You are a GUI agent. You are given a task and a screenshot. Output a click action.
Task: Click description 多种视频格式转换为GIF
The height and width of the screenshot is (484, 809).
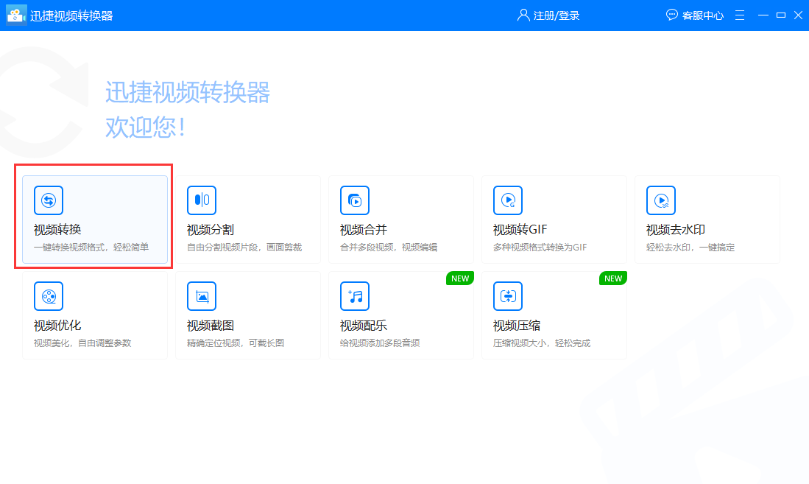(x=540, y=248)
